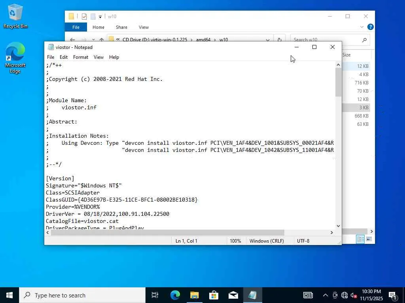This screenshot has height=303, width=405.
Task: Go back in Explorer navigation
Action: (x=73, y=39)
